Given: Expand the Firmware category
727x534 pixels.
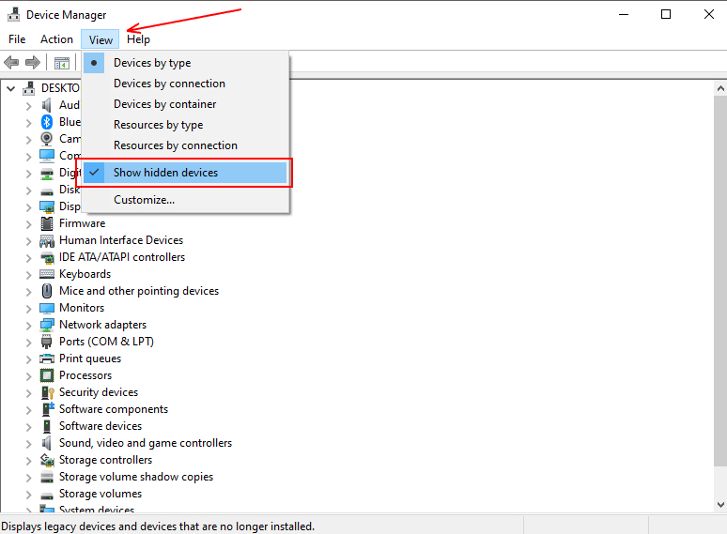Looking at the screenshot, I should (29, 224).
